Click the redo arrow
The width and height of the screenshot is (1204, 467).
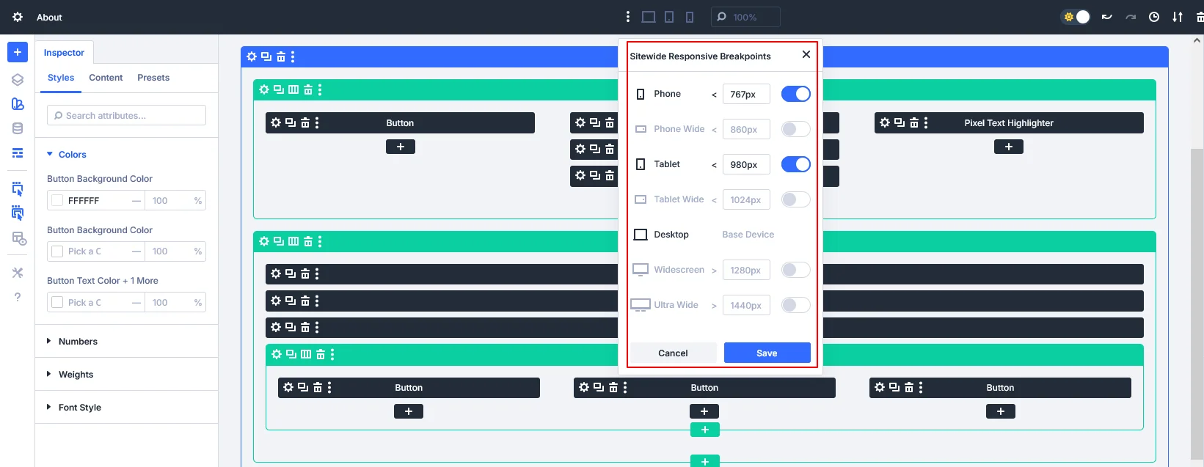[1131, 17]
